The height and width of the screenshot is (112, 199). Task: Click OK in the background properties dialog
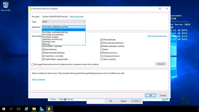(x=111, y=101)
